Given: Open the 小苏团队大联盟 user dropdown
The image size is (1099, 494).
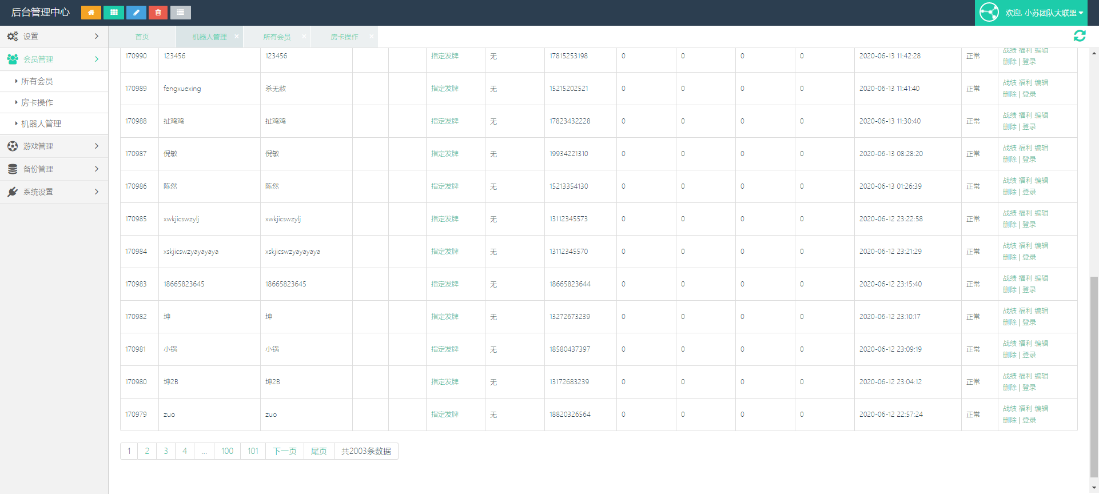Looking at the screenshot, I should [x=1044, y=13].
